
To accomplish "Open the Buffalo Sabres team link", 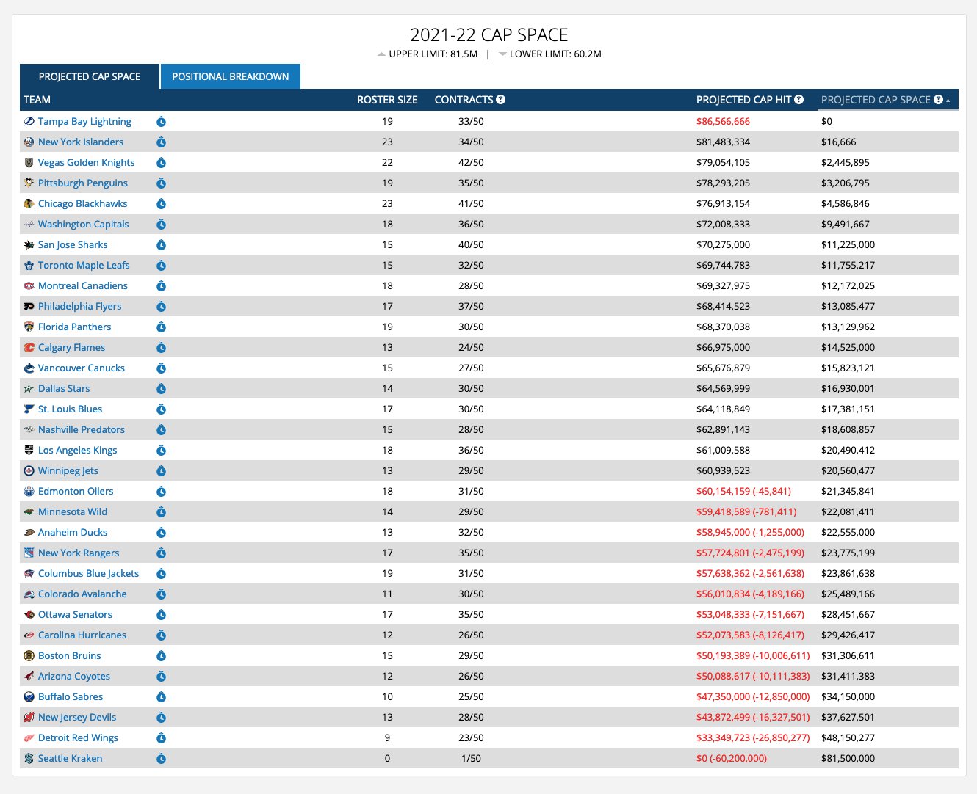I will pos(71,697).
